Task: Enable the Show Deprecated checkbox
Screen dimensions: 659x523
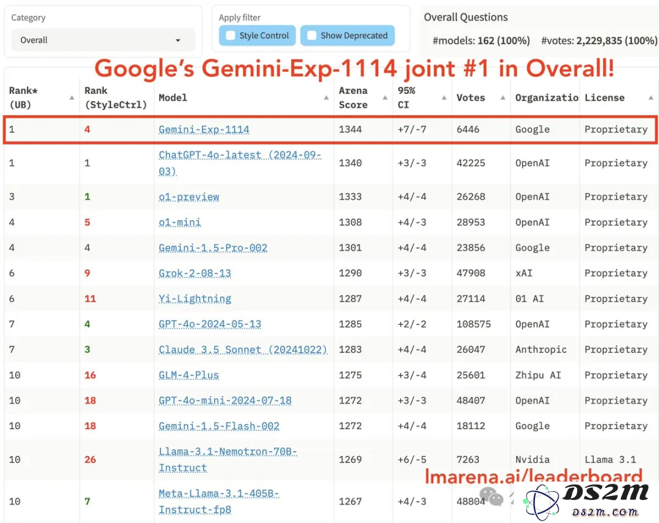Action: click(x=311, y=36)
